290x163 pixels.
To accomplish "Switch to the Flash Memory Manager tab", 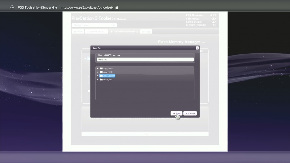I will (124, 32).
